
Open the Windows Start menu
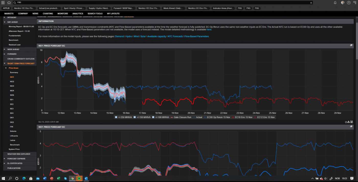click(4, 178)
